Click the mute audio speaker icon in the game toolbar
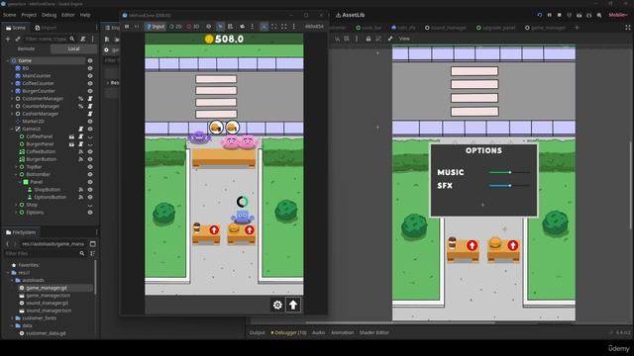 pos(242,27)
